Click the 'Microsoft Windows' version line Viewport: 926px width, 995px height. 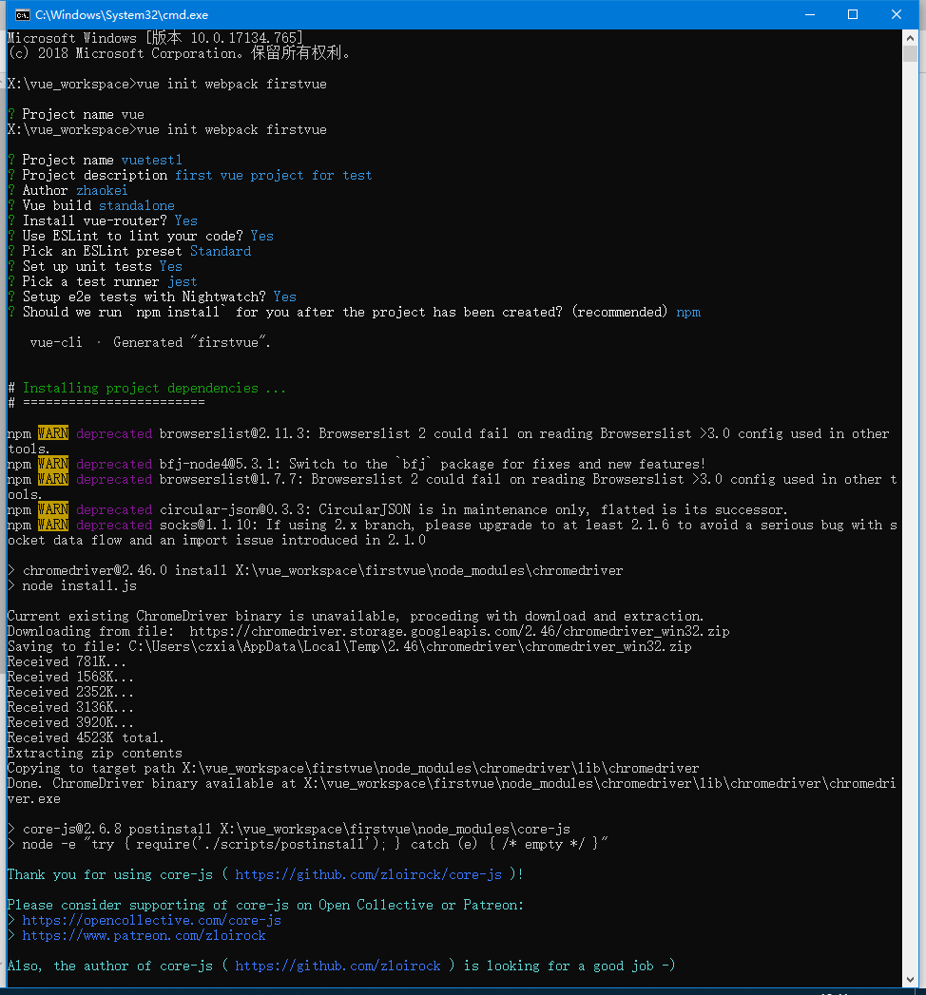click(x=156, y=38)
